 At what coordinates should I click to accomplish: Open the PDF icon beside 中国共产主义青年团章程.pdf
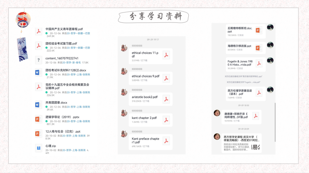[x=39, y=32]
